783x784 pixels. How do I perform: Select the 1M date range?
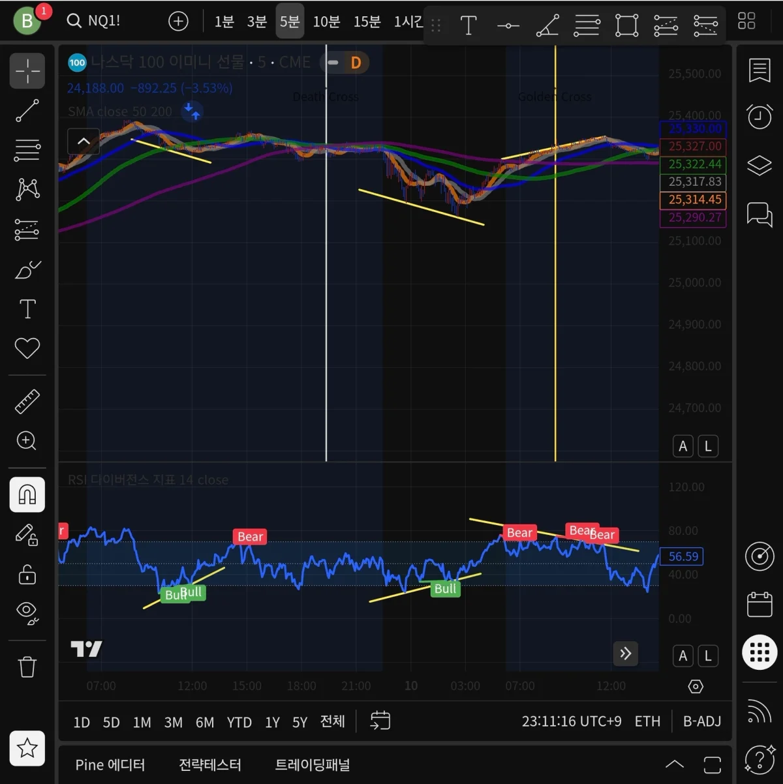pos(142,722)
